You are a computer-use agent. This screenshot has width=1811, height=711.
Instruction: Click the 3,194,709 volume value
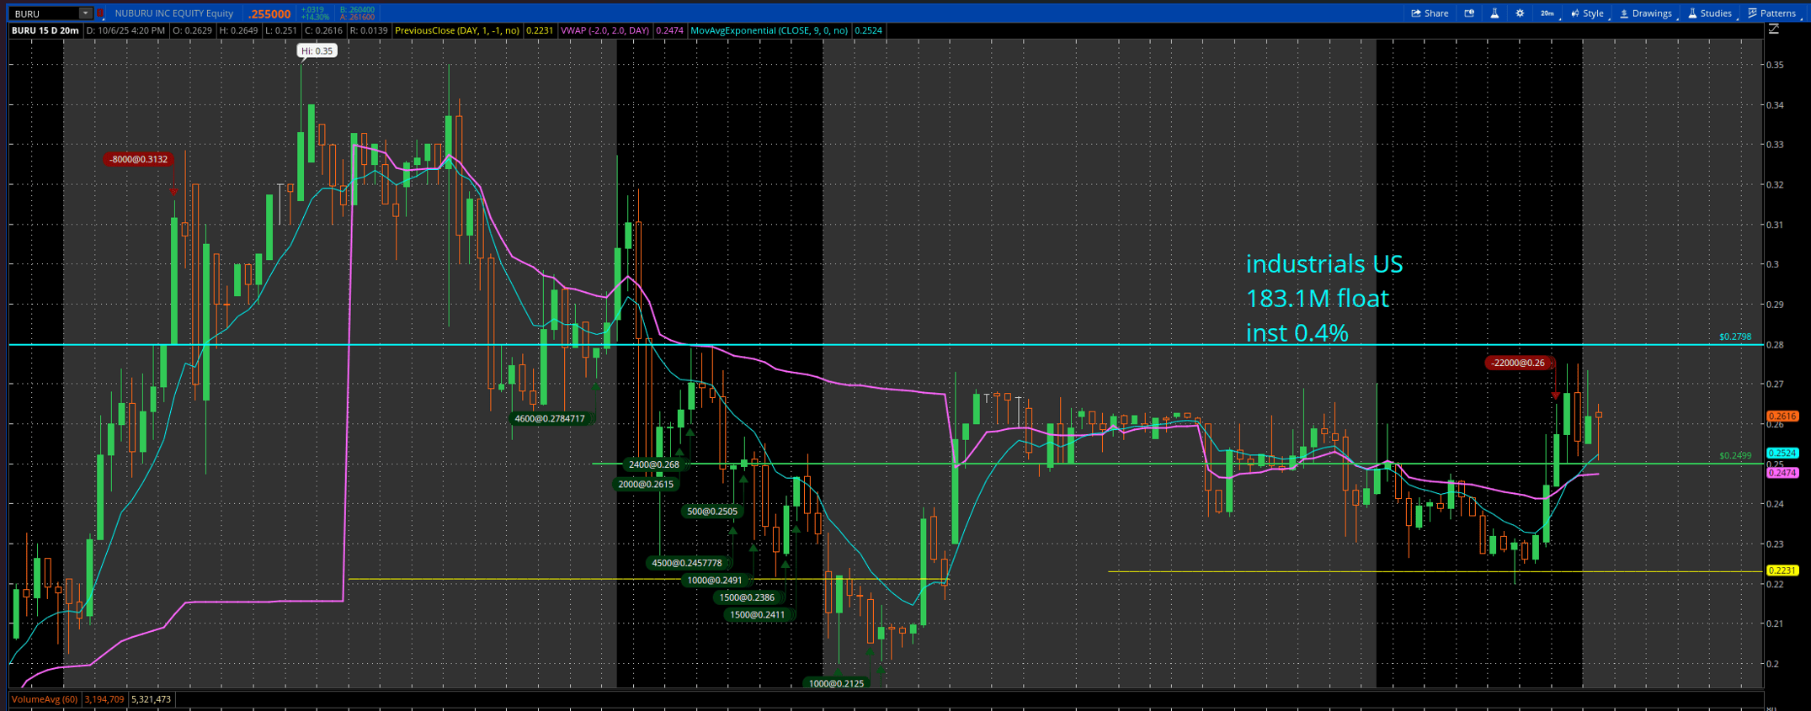point(104,699)
